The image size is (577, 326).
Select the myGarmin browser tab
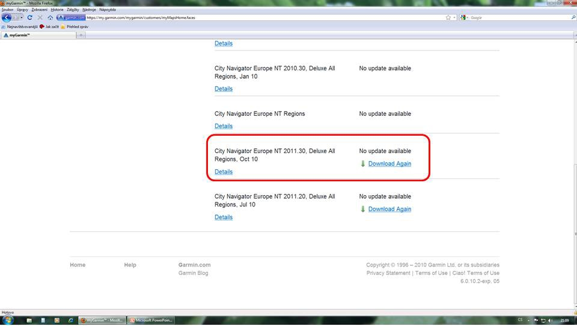click(x=36, y=35)
